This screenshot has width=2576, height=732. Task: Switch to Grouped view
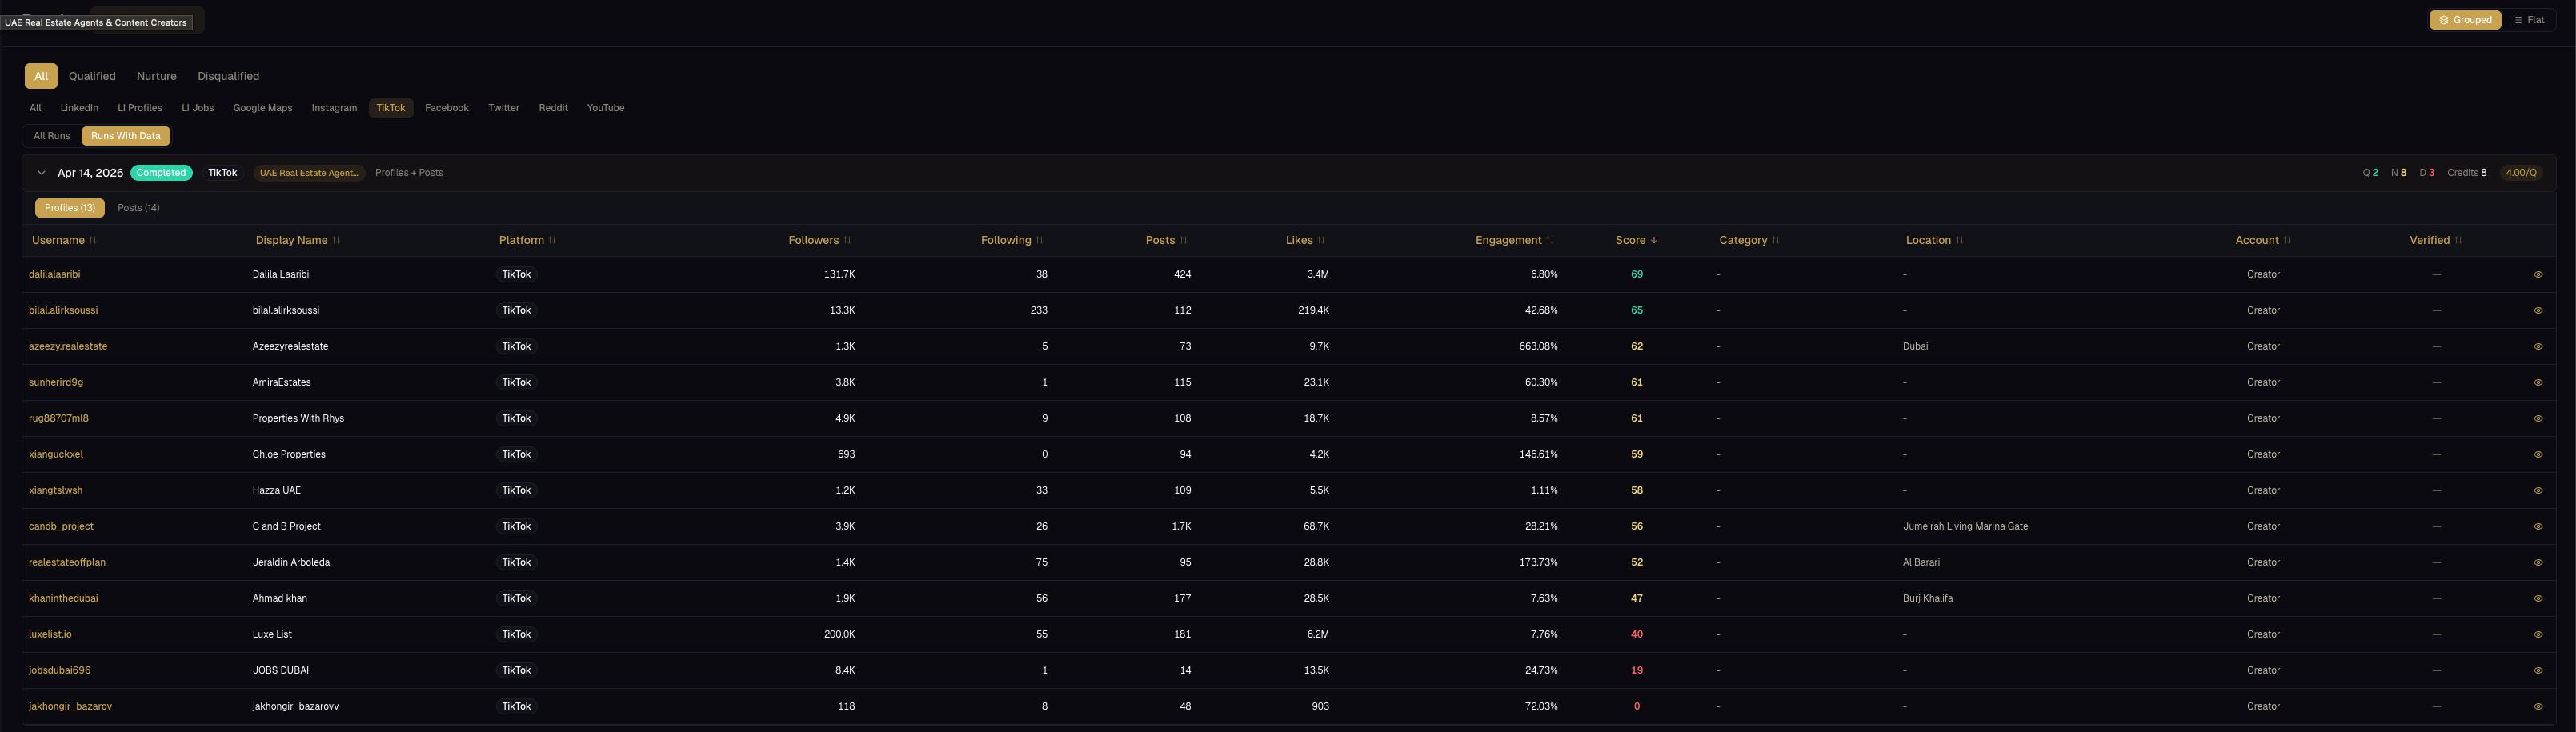(2464, 20)
